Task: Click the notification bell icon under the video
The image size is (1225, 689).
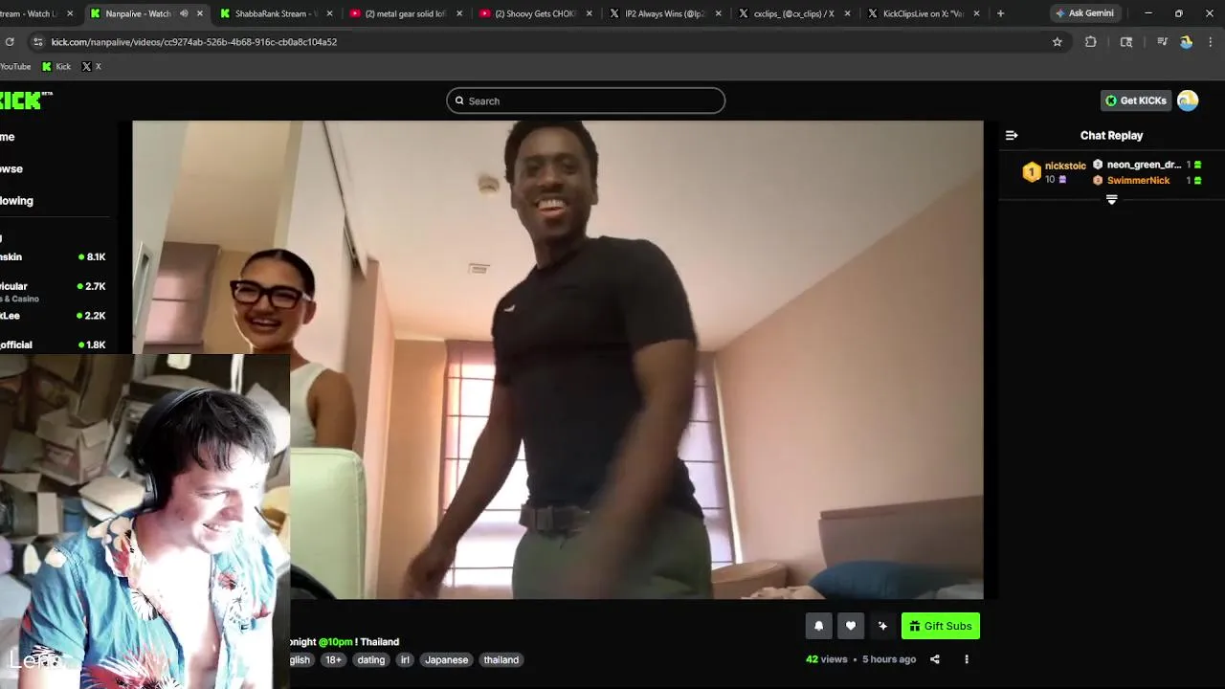Action: [x=818, y=626]
